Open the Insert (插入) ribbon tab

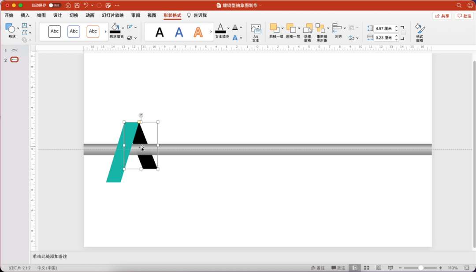coord(25,15)
